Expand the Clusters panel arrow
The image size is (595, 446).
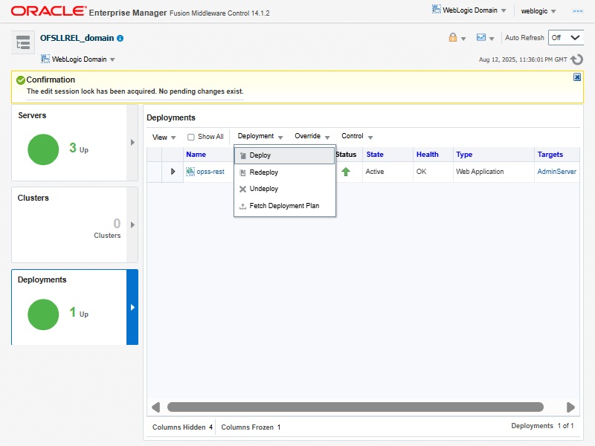(132, 225)
